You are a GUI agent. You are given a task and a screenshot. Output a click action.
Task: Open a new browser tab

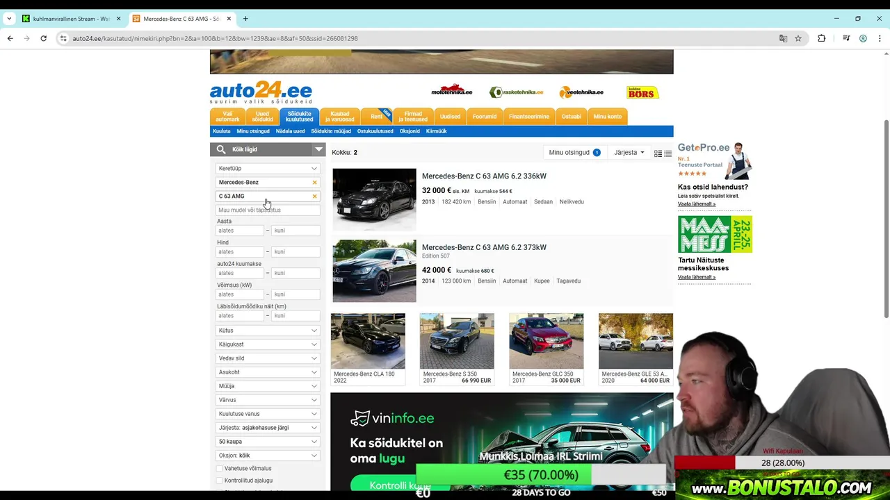[x=245, y=19]
